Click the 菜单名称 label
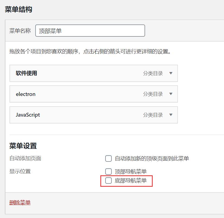Image resolution: width=224 pixels, height=218 pixels. coord(20,31)
